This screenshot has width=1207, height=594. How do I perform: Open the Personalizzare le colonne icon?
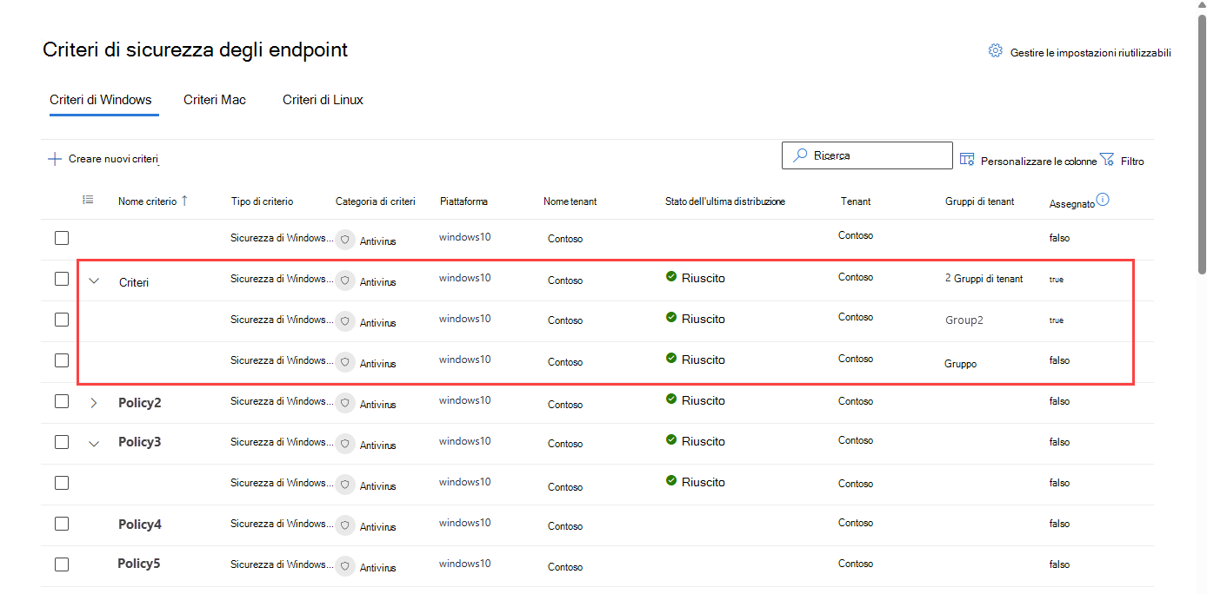coord(967,160)
